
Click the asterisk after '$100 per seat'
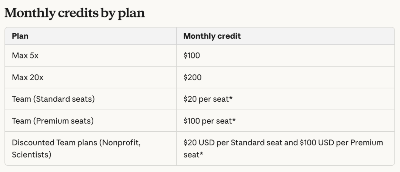234,120
